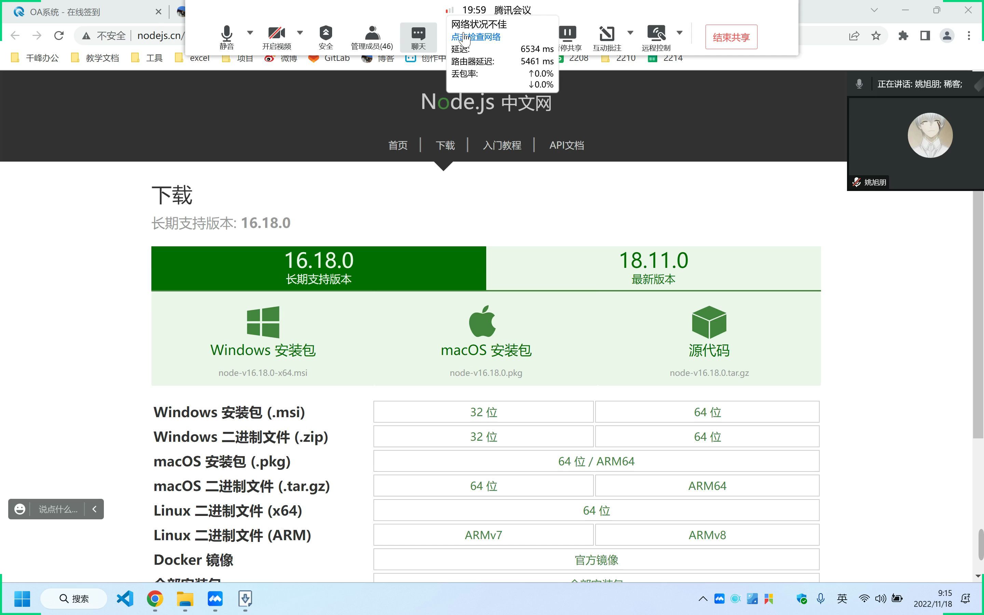Switch to 18.11.0 最新版本 tab
984x615 pixels.
point(653,268)
